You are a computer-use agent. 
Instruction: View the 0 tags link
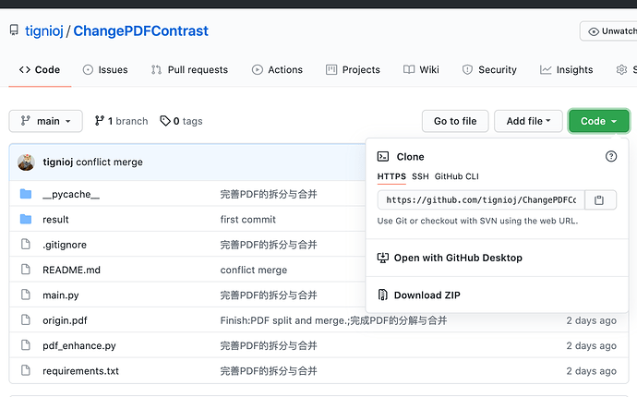pos(181,121)
